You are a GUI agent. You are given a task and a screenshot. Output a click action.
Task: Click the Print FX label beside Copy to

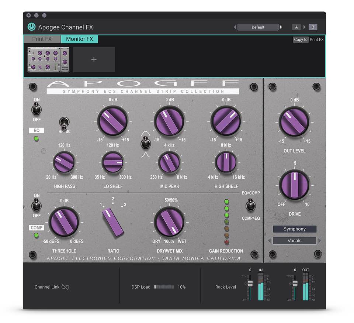point(316,39)
